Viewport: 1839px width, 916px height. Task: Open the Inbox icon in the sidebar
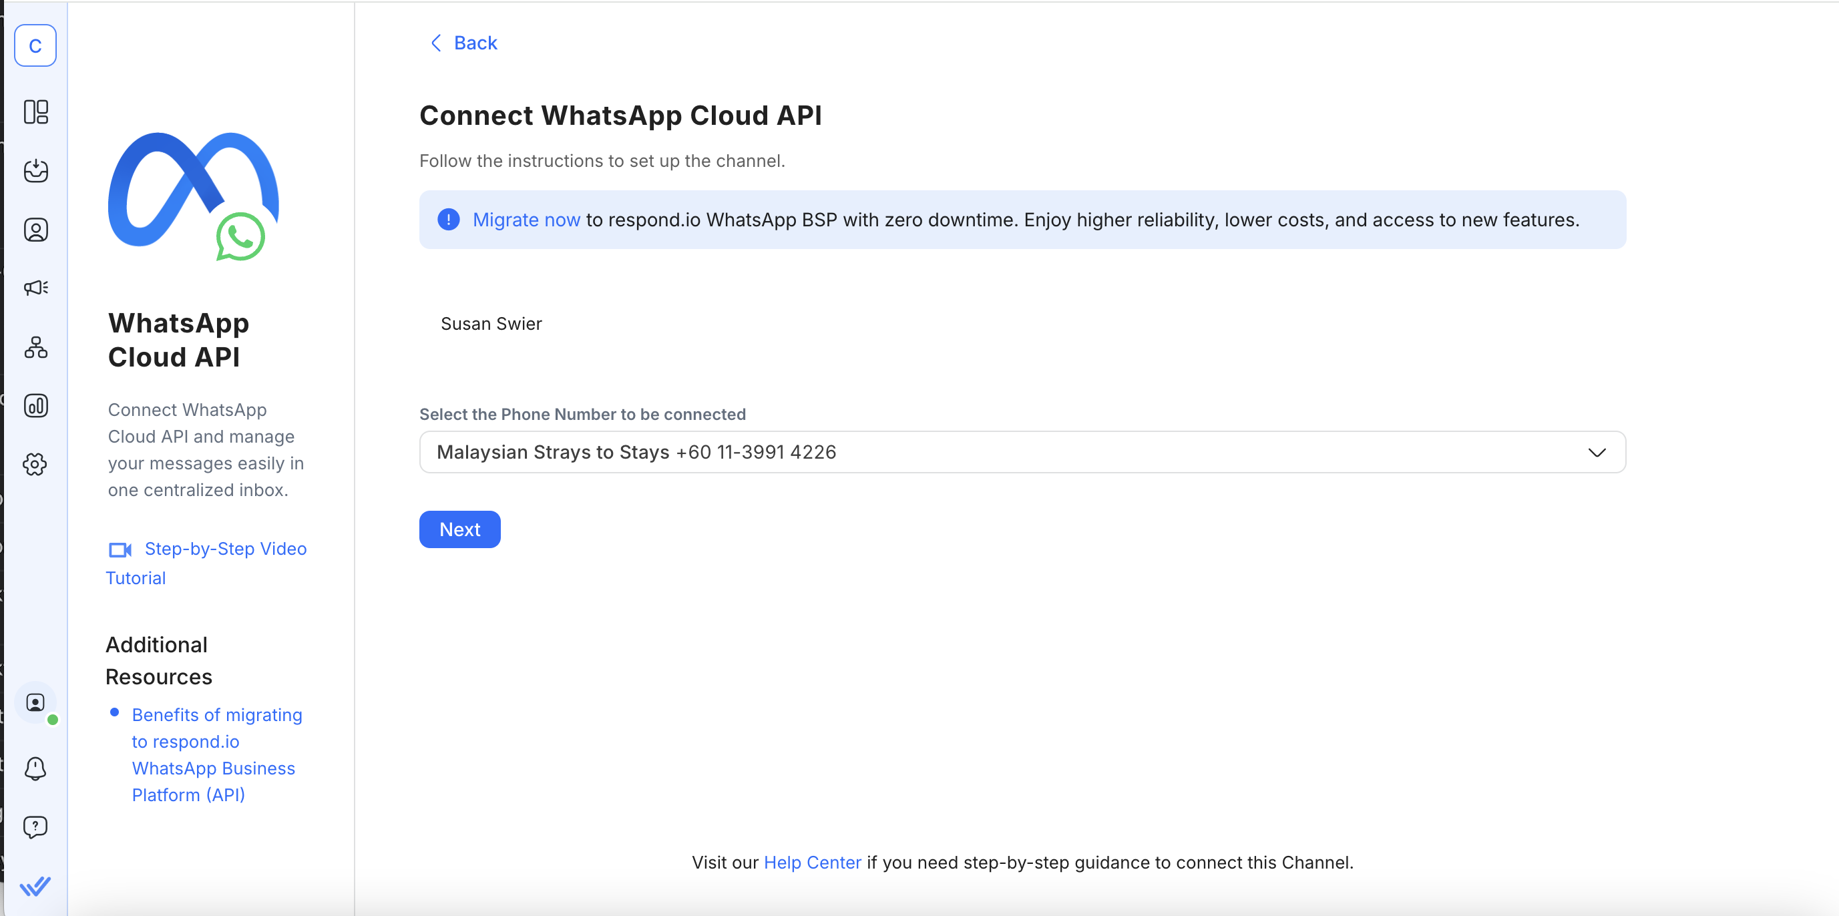point(35,171)
